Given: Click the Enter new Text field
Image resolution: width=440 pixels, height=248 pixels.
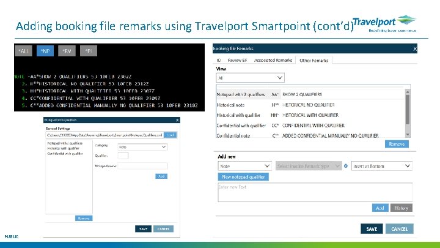Looking at the screenshot, I should 315,192.
